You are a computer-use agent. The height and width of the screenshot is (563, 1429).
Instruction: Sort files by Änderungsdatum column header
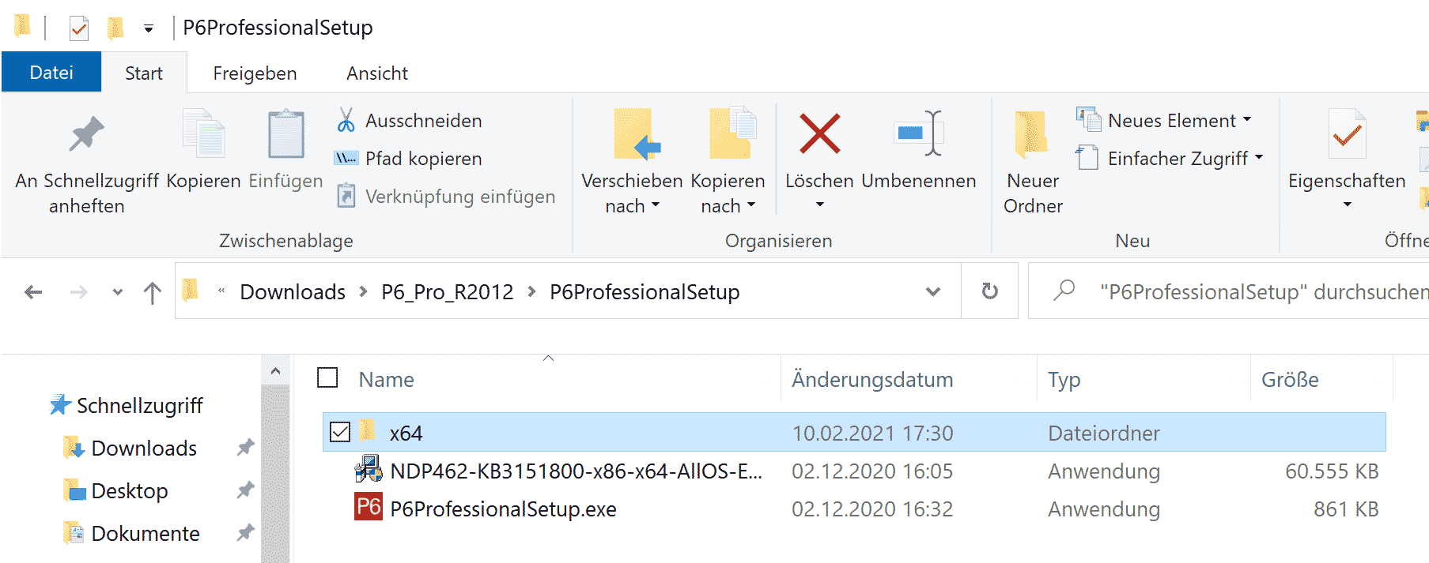pos(872,380)
